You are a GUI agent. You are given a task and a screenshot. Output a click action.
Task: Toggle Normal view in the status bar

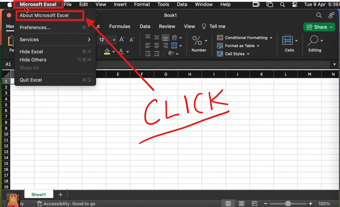[228, 204]
